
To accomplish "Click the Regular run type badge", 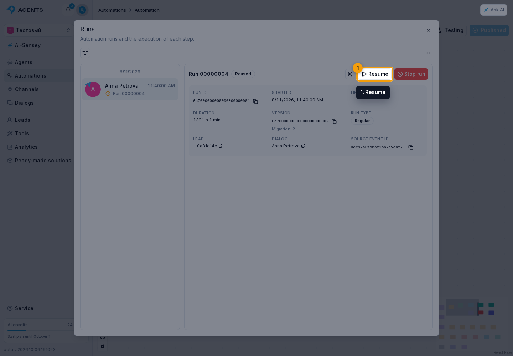I will (x=362, y=121).
